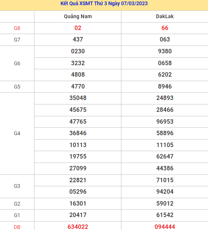Click Quảng Nam G8 number 02

click(x=78, y=28)
